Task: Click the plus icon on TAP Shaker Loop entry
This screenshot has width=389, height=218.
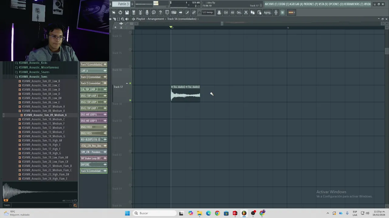Action: [x=105, y=158]
